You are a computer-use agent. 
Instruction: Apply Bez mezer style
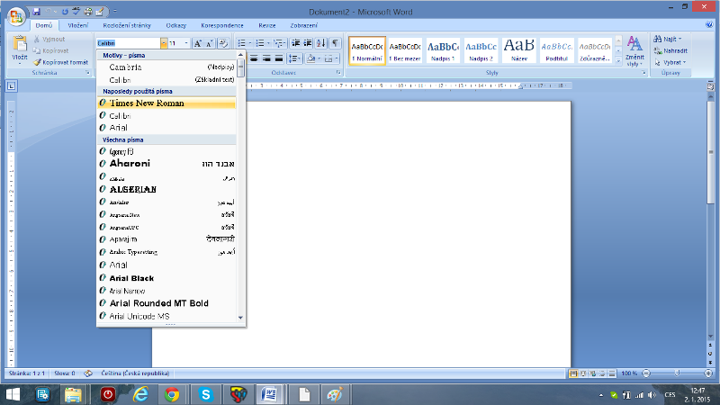click(x=404, y=50)
